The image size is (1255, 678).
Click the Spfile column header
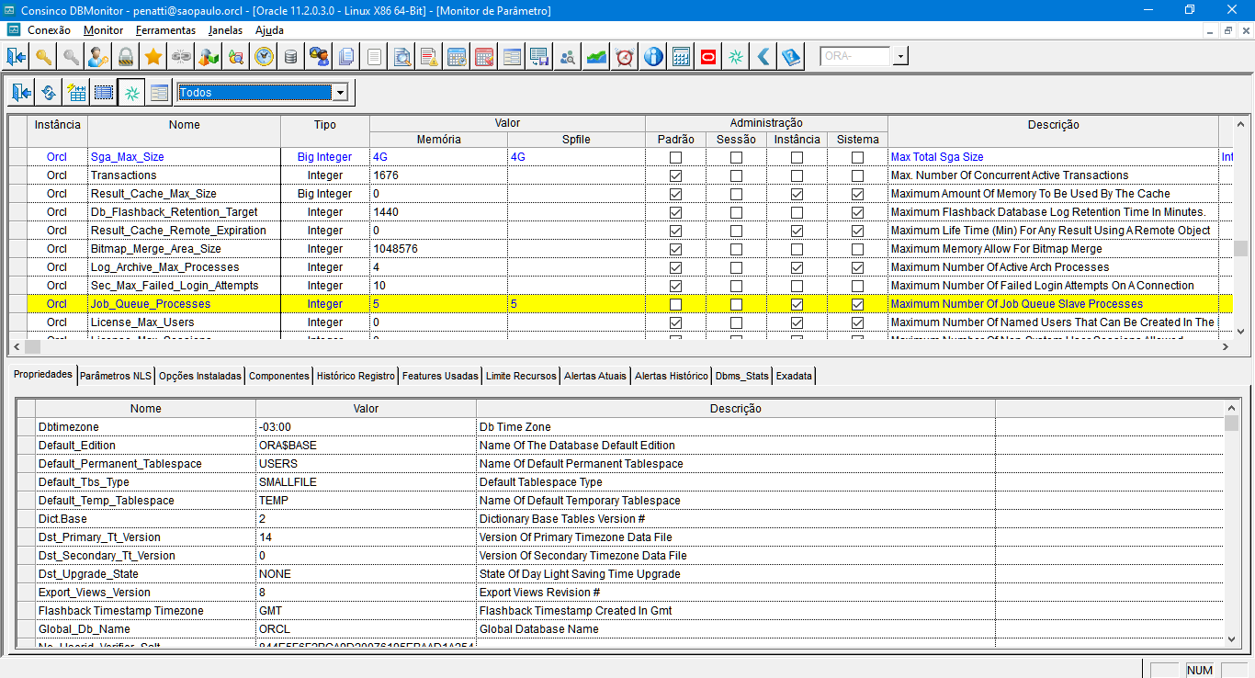[x=576, y=140]
